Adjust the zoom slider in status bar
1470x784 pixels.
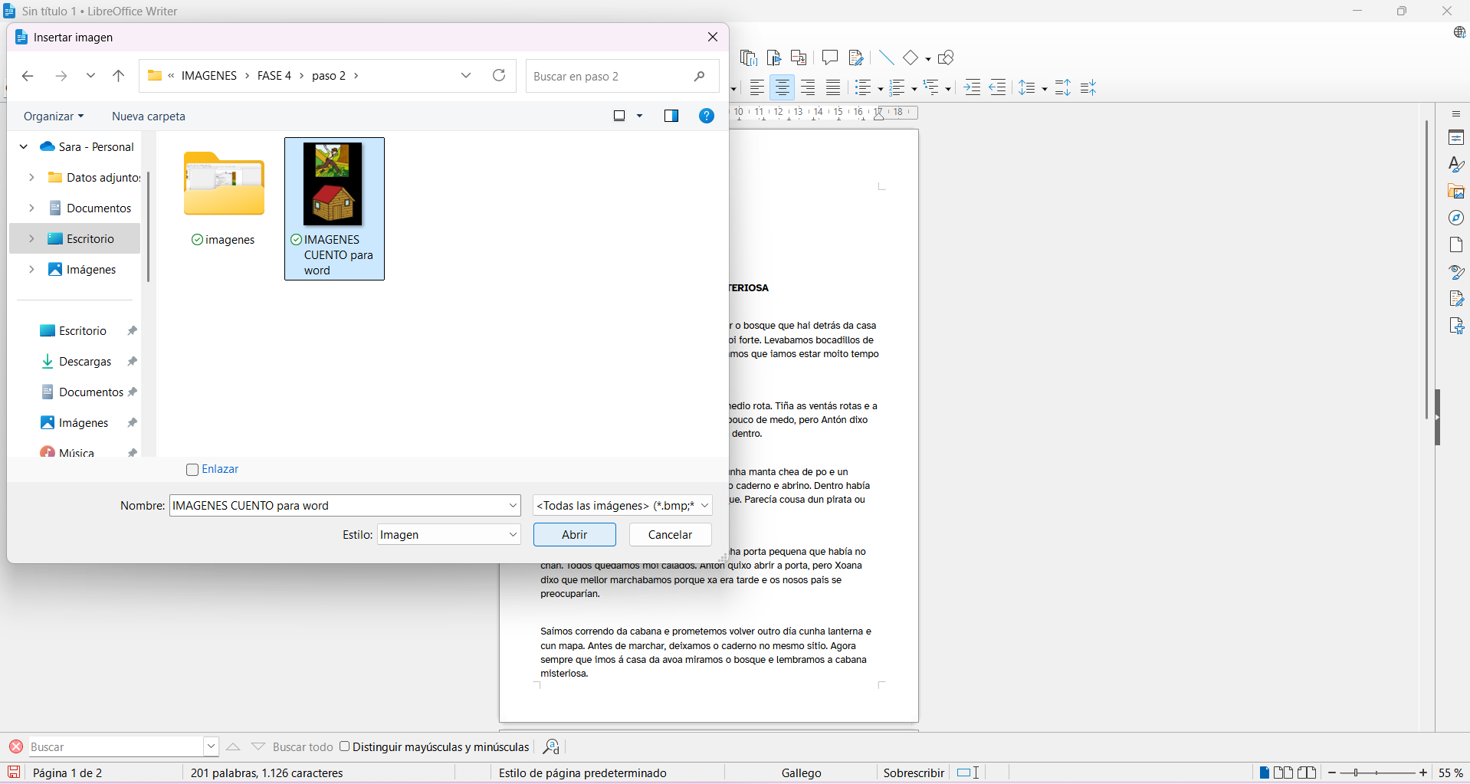pyautogui.click(x=1376, y=773)
